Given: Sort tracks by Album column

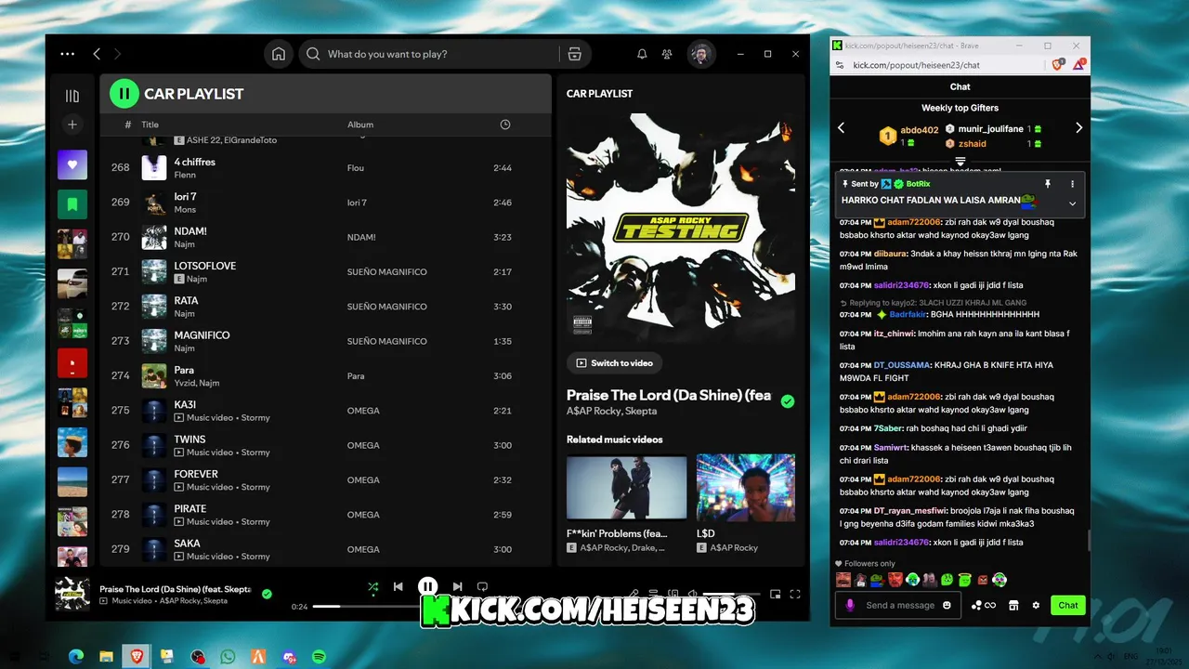Looking at the screenshot, I should coord(360,125).
